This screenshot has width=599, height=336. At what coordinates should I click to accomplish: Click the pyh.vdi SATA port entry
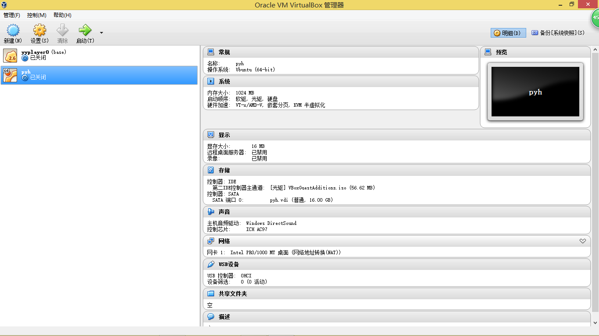pyautogui.click(x=301, y=200)
